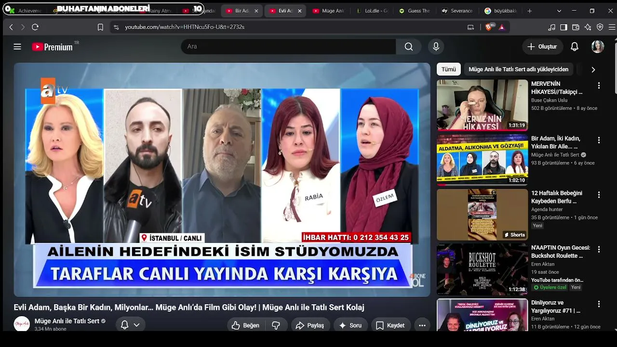Open Müge Anlı ile Tatlı Sert channel name link
The width and height of the screenshot is (617, 347).
click(67, 321)
